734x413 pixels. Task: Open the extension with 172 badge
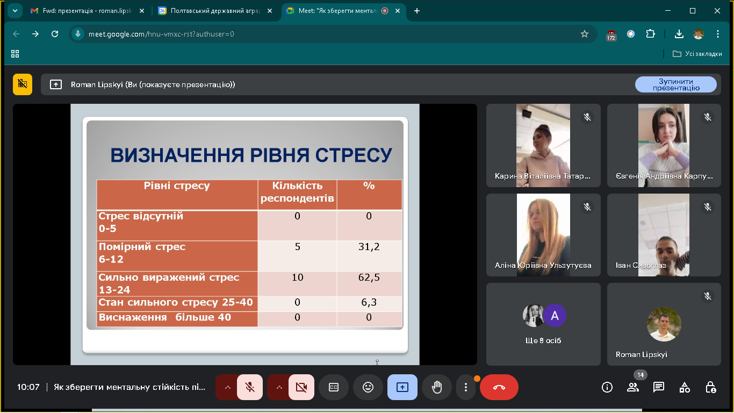[x=611, y=34]
